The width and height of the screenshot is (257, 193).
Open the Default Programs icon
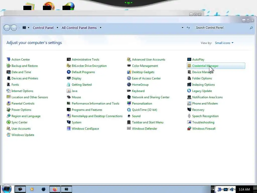(x=69, y=72)
